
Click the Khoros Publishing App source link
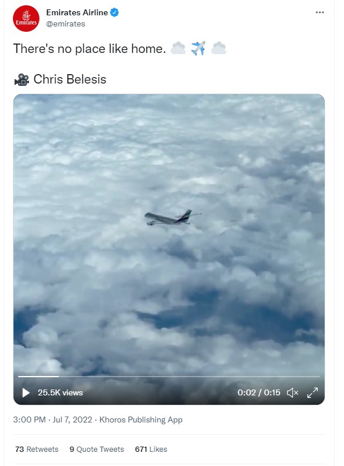click(x=141, y=420)
